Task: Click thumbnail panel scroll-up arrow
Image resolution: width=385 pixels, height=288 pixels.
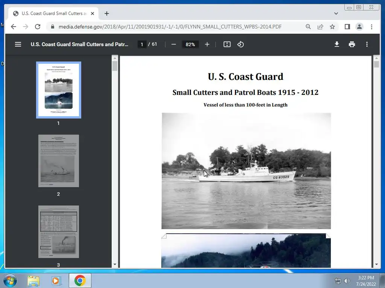Action: [115, 58]
